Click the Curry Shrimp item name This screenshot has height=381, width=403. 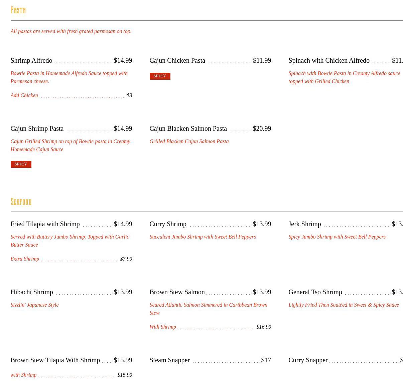[x=168, y=224]
